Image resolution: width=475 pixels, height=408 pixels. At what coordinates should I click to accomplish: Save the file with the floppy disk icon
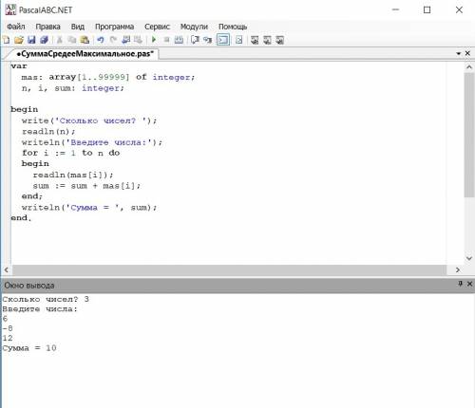coord(31,40)
